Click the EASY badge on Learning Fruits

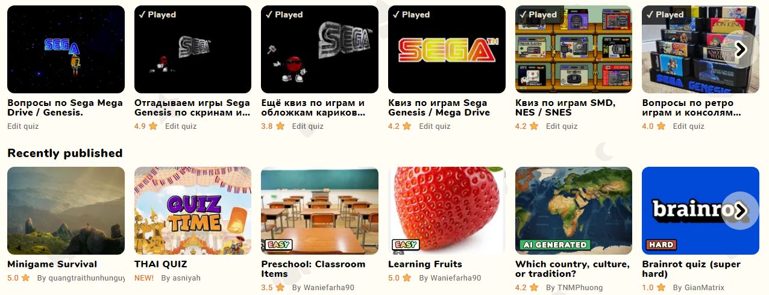(x=406, y=245)
